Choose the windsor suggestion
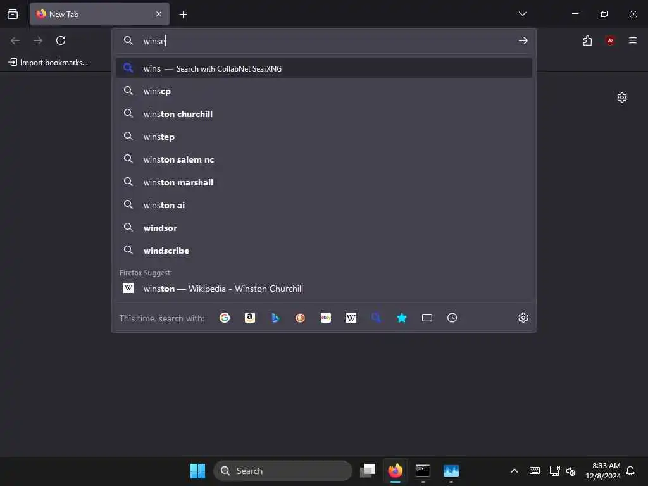Image resolution: width=648 pixels, height=486 pixels. point(324,228)
